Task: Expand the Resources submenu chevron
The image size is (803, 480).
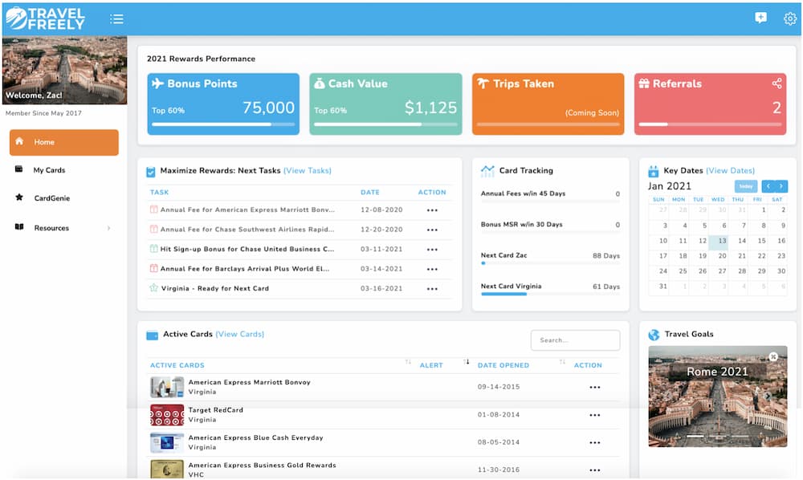Action: (108, 228)
